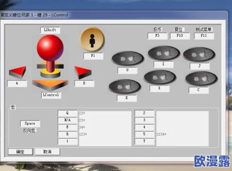Click the oval button above J

(199, 54)
